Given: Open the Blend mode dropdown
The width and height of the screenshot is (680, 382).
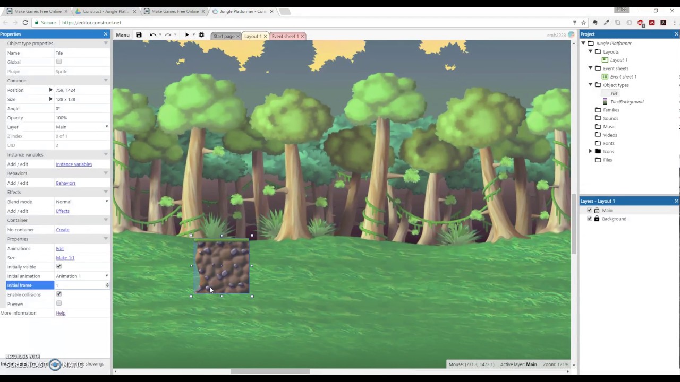Looking at the screenshot, I should (x=82, y=202).
